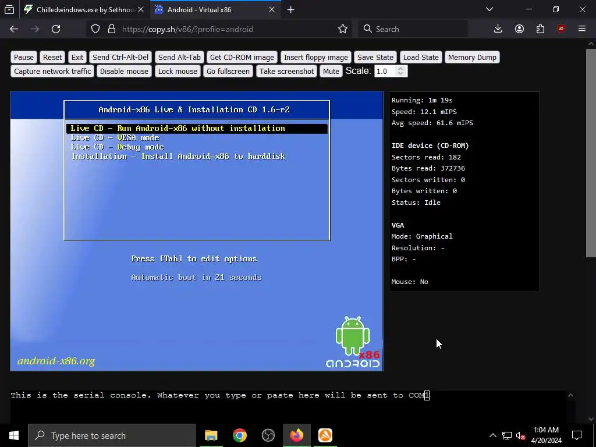
Task: Click the Reset button
Action: click(52, 58)
